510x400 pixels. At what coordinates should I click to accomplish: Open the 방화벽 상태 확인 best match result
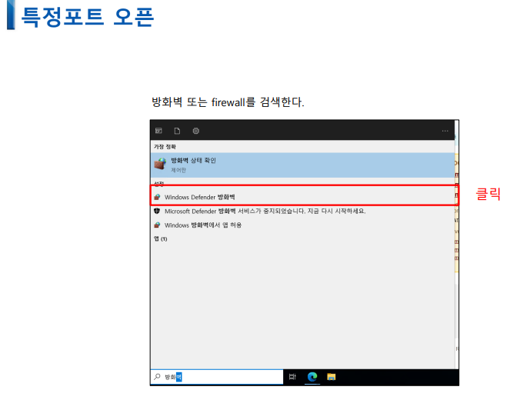(302, 165)
